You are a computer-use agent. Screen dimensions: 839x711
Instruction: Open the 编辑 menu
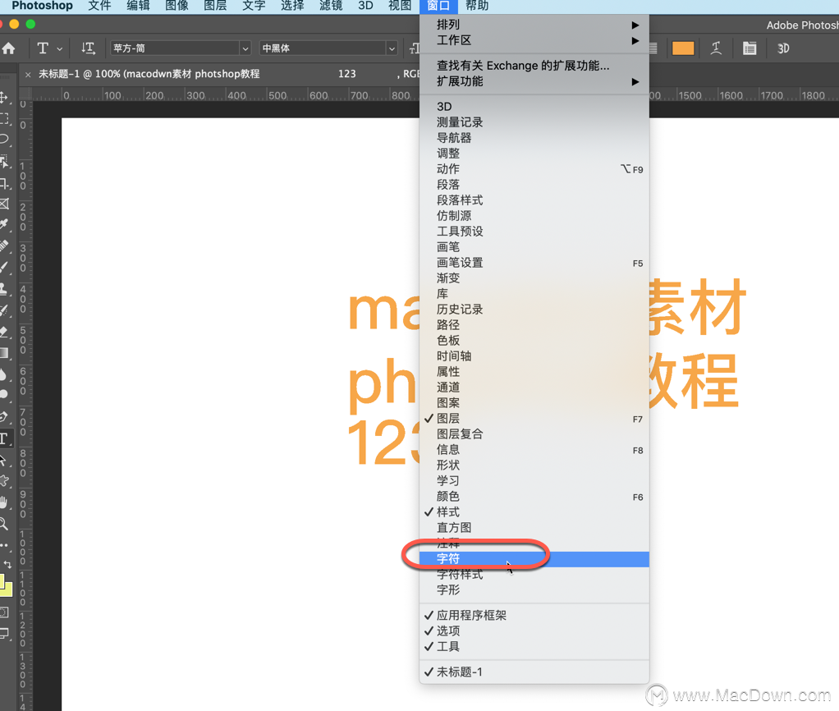[138, 6]
